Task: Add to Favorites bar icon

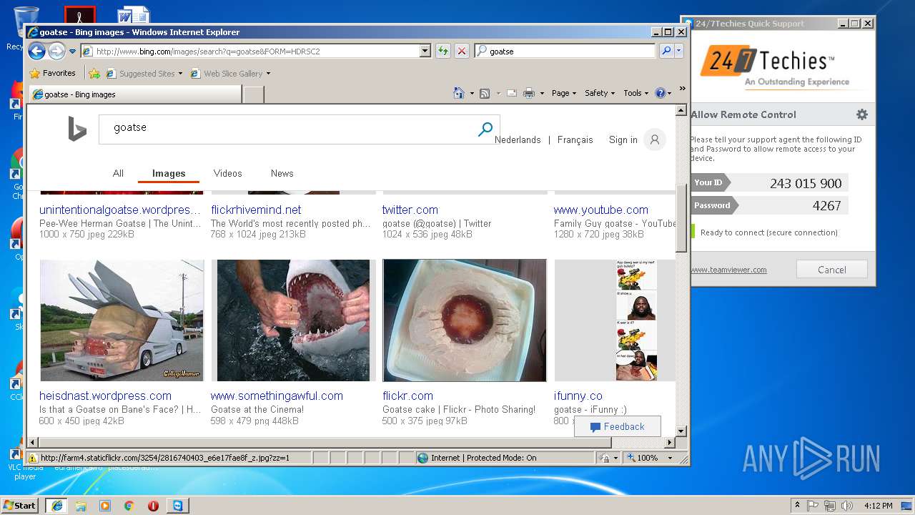Action: (94, 73)
